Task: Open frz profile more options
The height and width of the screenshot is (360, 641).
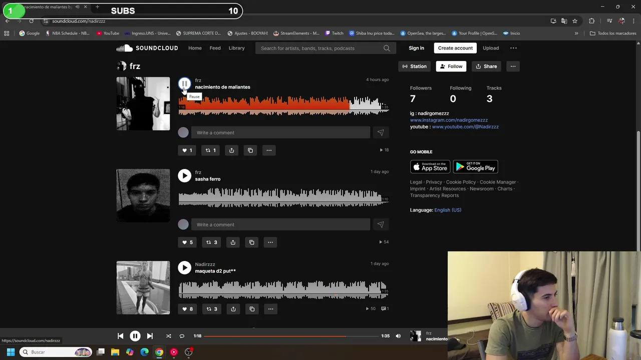Action: pos(513,66)
